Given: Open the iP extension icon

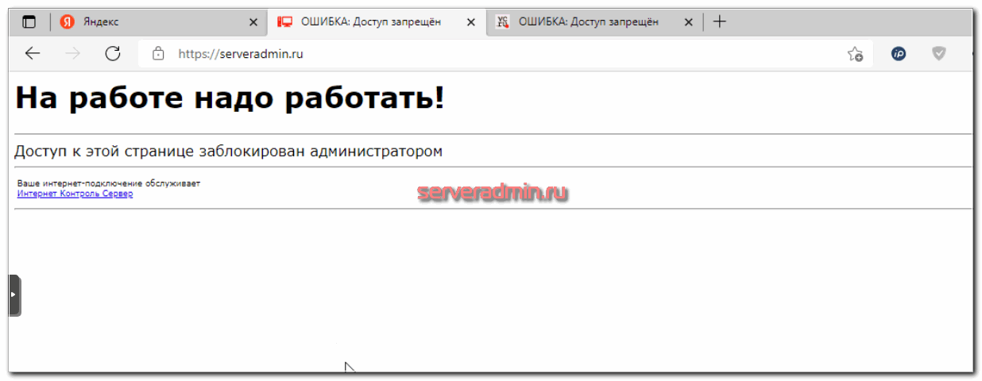Looking at the screenshot, I should [899, 54].
